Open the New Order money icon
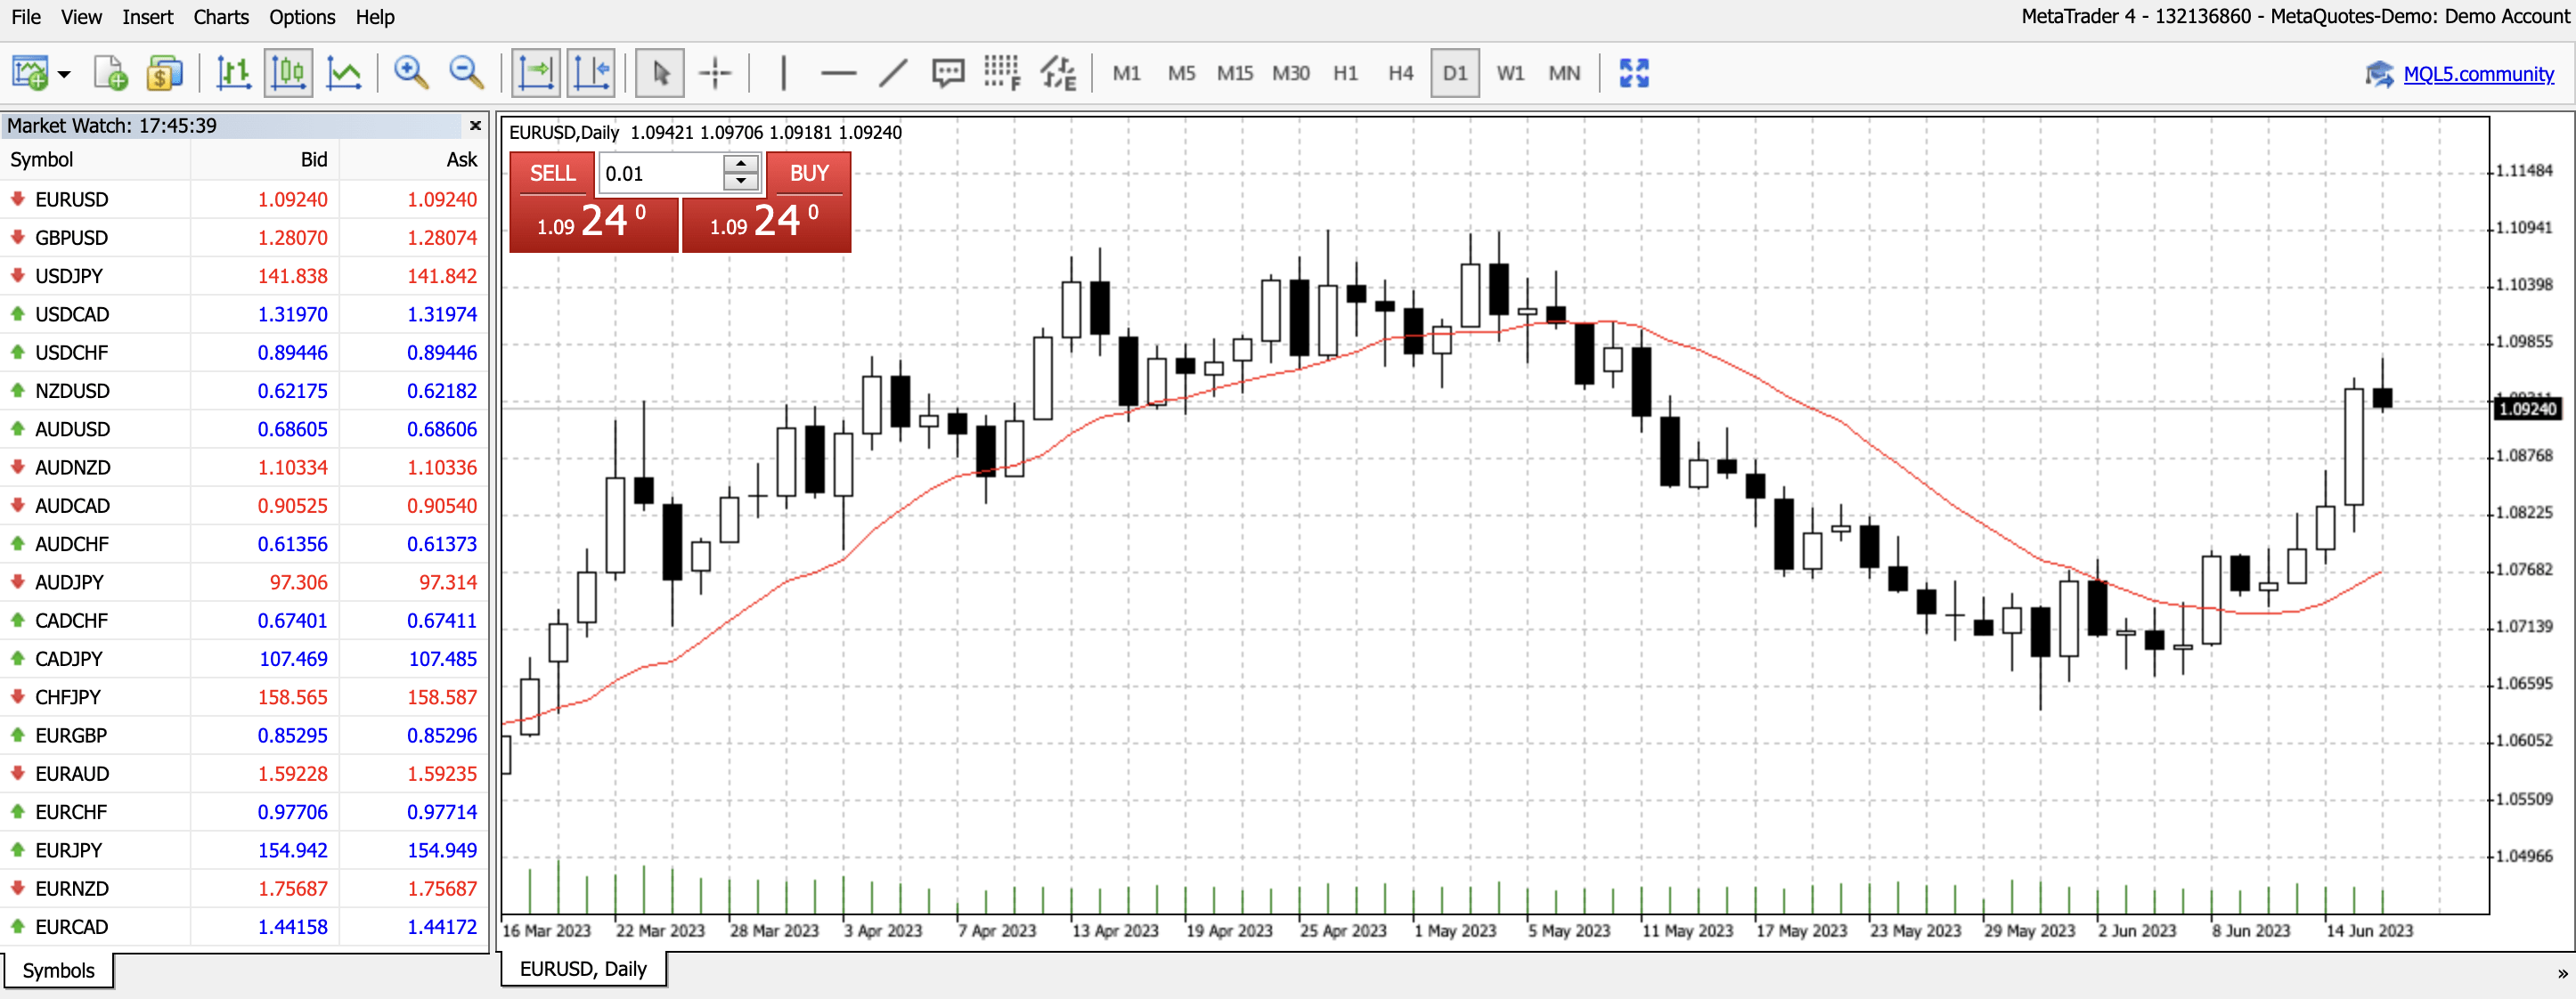Viewport: 2576px width, 999px height. (165, 73)
